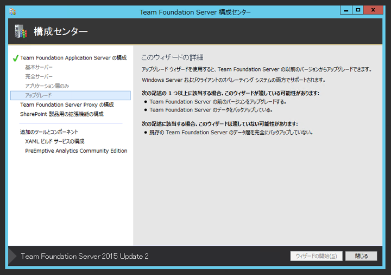Click the 1 つ以上に該当する場合 bold line

click(230, 93)
